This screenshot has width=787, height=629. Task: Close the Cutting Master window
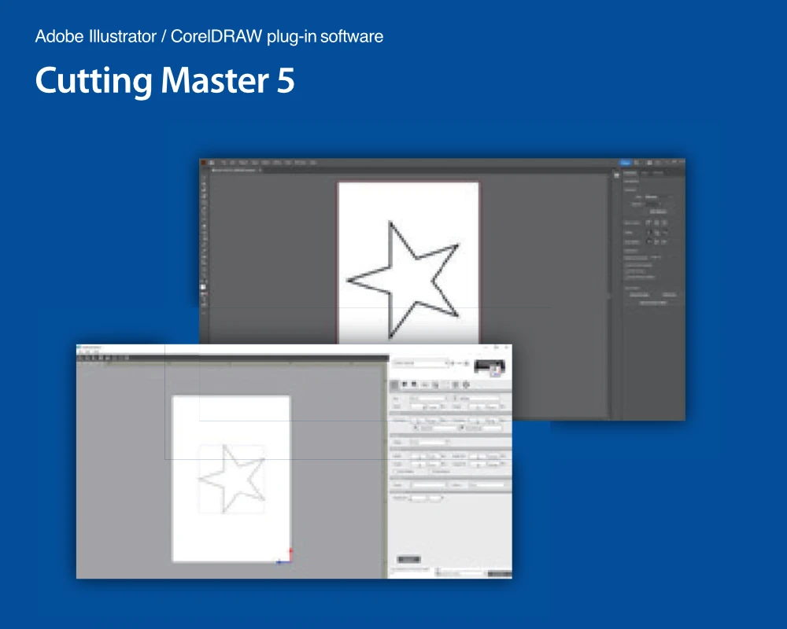(x=506, y=347)
